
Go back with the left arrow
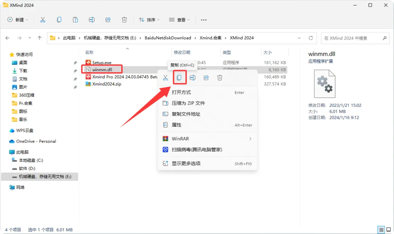tap(8, 38)
